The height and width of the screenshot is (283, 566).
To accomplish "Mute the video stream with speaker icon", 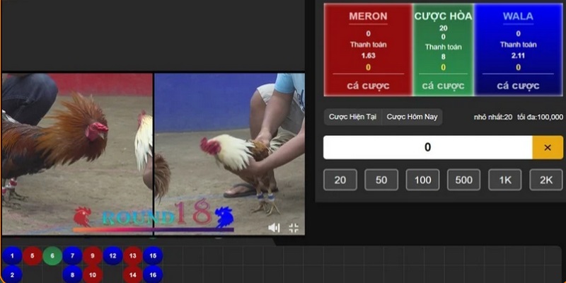I will [274, 228].
